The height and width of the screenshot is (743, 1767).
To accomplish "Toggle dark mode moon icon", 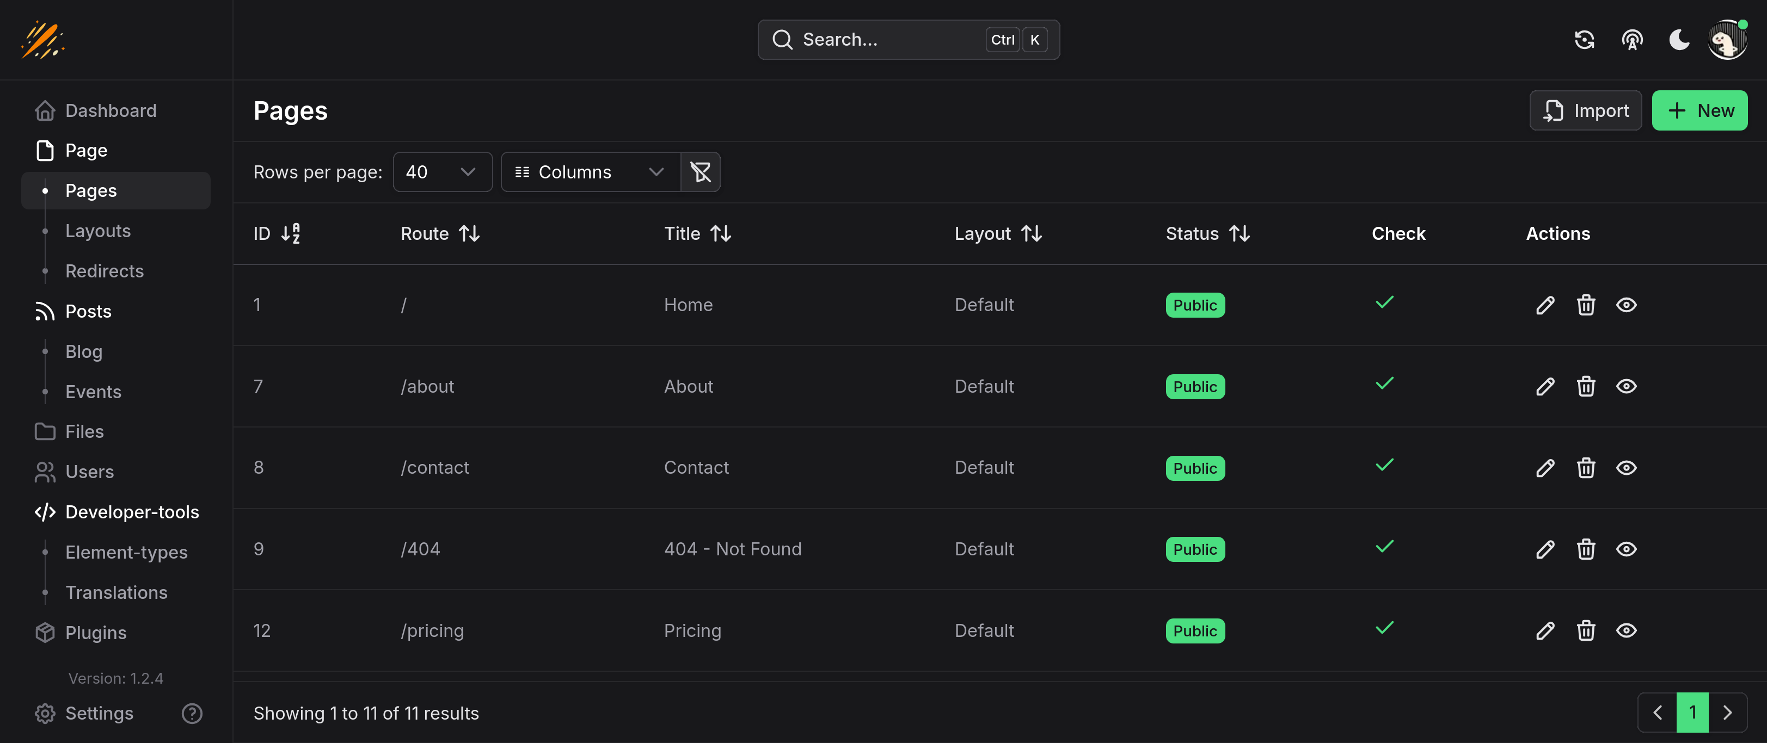I will point(1678,40).
